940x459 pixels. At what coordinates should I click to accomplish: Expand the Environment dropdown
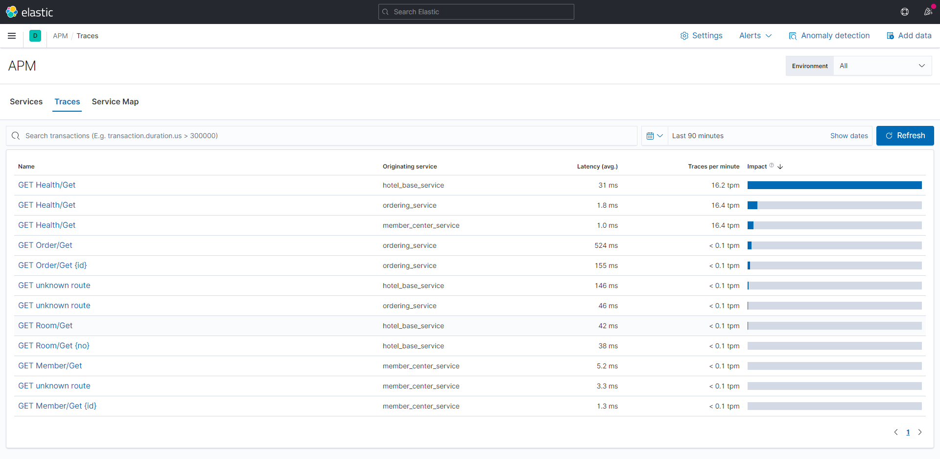(882, 66)
